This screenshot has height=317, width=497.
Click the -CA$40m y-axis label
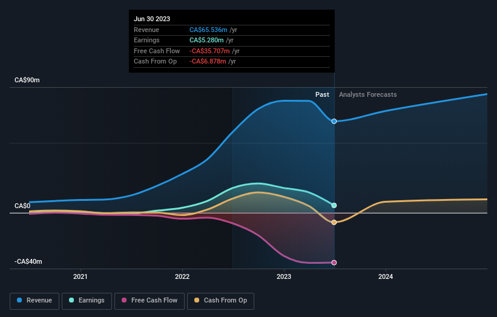[x=28, y=261]
